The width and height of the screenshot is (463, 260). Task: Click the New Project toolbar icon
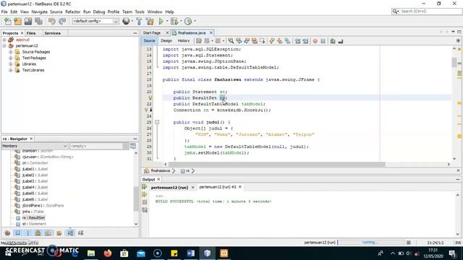pos(17,21)
